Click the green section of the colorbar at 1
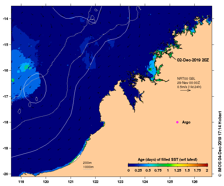Screen dimensions: 224x186 [x=168, y=165]
